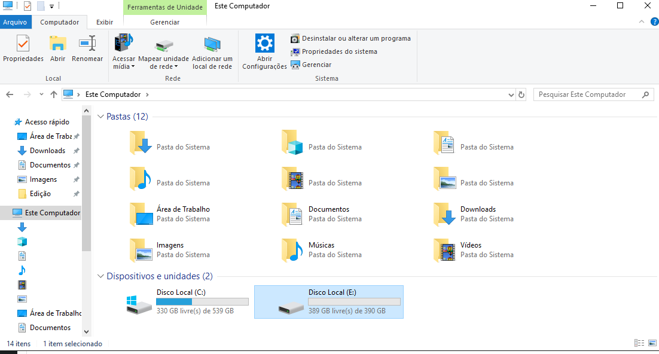Click the properties checkmark in quick access toolbar
Viewport: 659px width, 354px height.
(28, 6)
